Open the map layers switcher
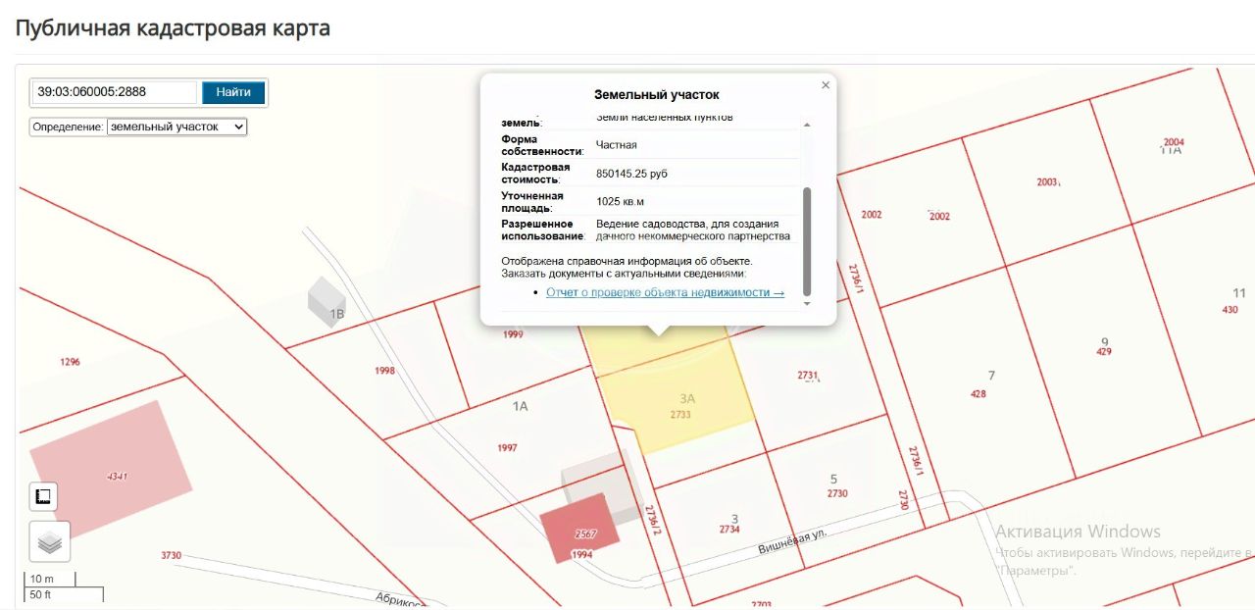Viewport: 1255px width, 610px height. point(50,541)
